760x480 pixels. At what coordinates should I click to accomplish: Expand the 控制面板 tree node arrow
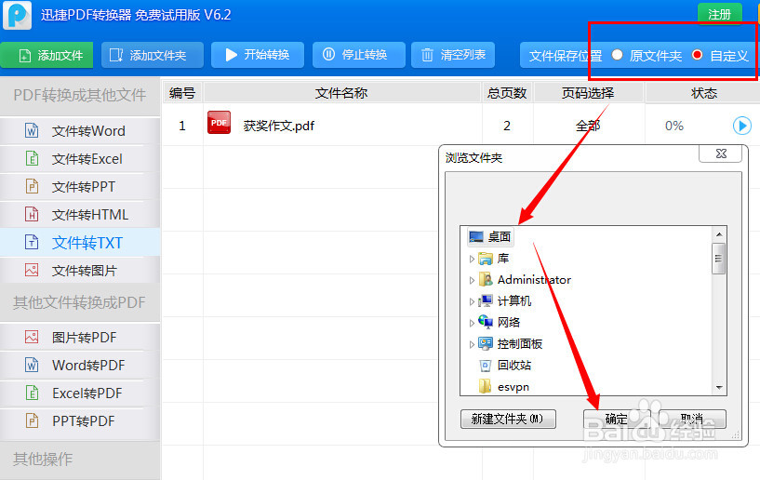click(472, 344)
